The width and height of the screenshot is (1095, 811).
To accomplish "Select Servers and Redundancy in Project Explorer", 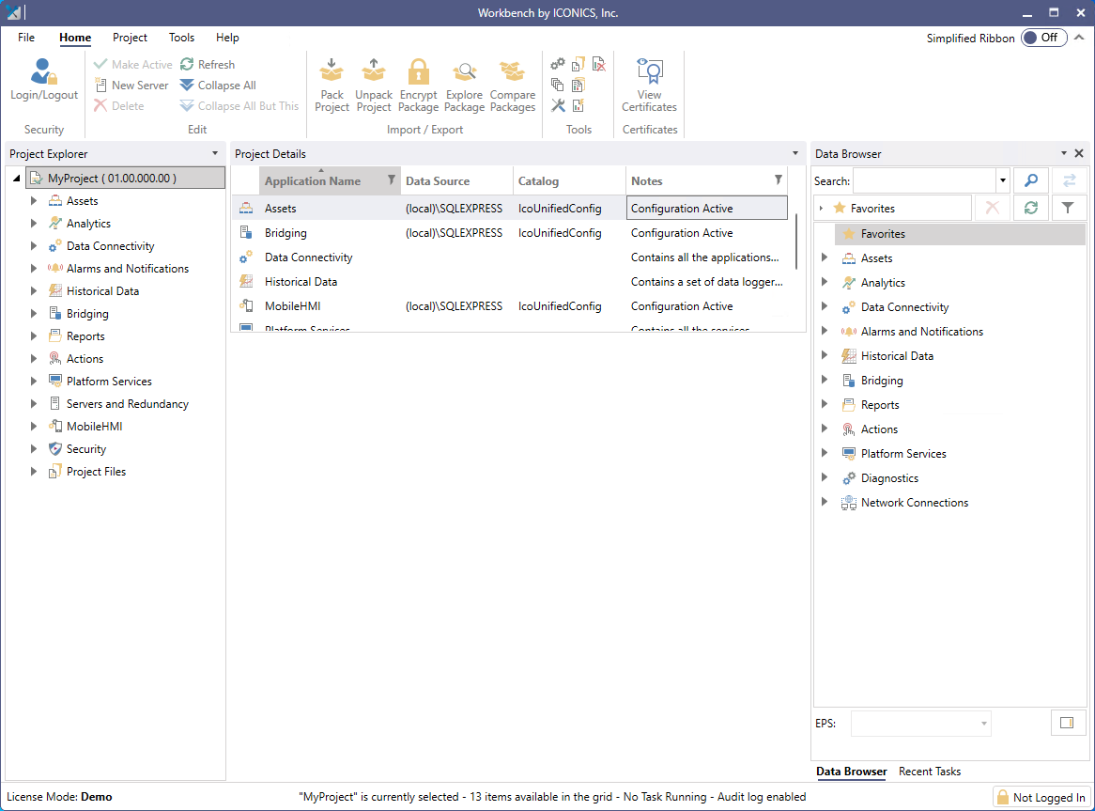I will pyautogui.click(x=127, y=404).
